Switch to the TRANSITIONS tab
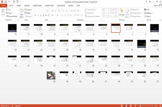Viewport: 162px width, 107px height. click(37, 6)
